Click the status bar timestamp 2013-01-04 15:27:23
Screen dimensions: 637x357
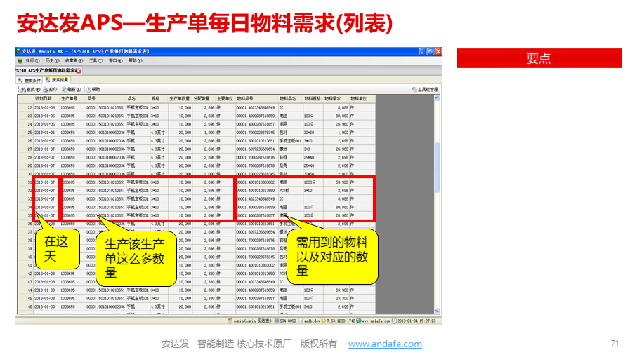click(x=416, y=321)
